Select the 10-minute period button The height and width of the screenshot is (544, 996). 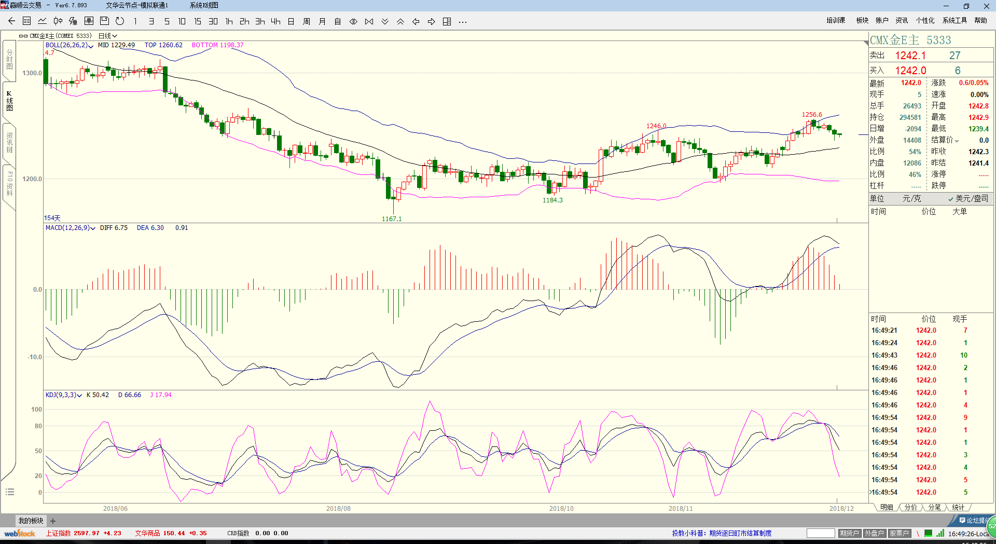click(x=182, y=21)
